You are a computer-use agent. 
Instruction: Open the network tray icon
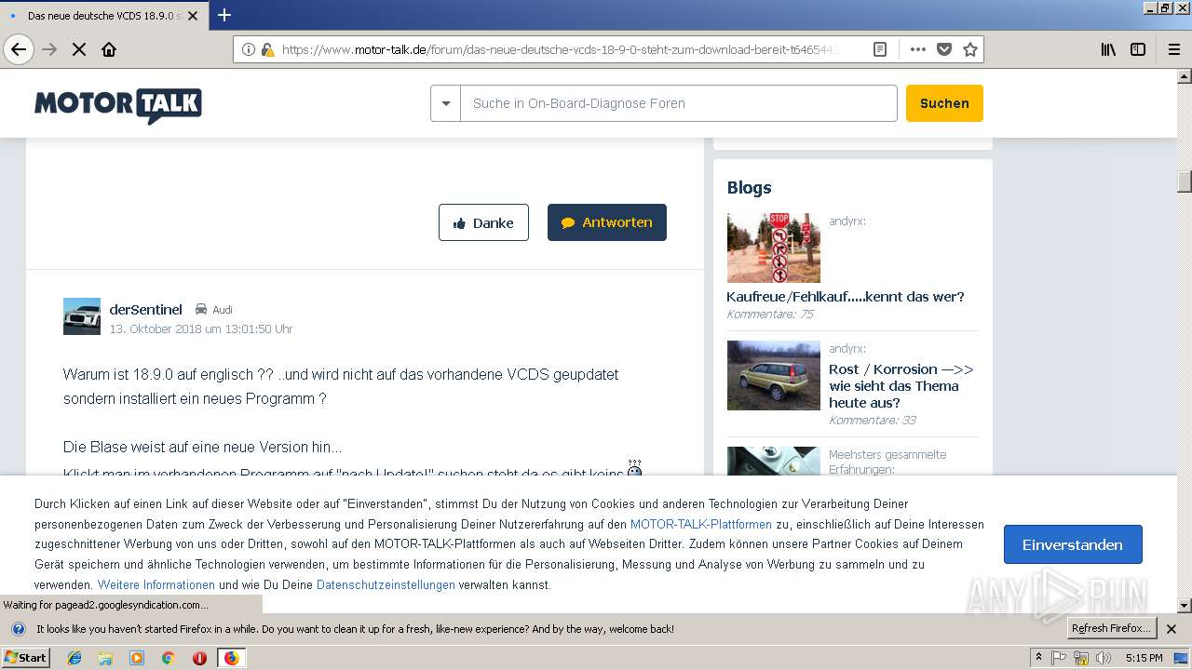[1081, 658]
